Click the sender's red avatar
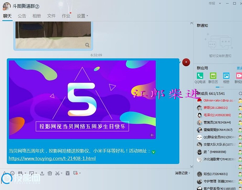 186,62
